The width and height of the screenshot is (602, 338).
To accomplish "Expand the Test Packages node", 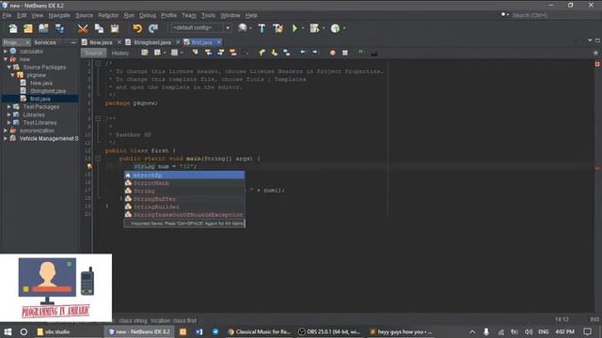I will (8, 107).
